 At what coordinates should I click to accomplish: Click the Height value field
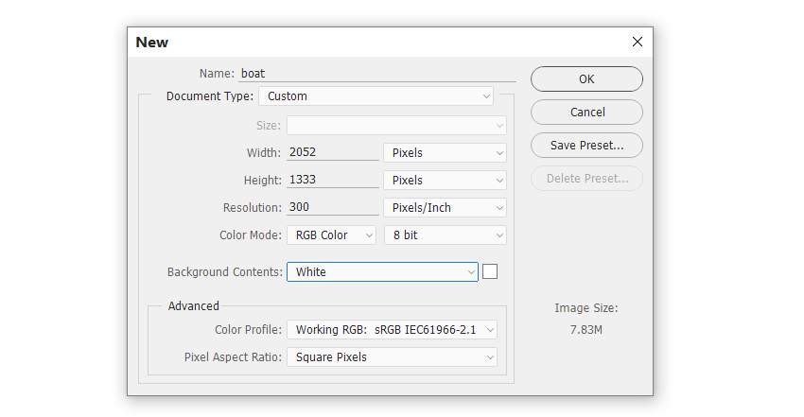(332, 180)
